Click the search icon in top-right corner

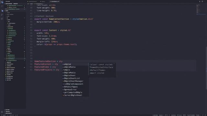point(200,1)
